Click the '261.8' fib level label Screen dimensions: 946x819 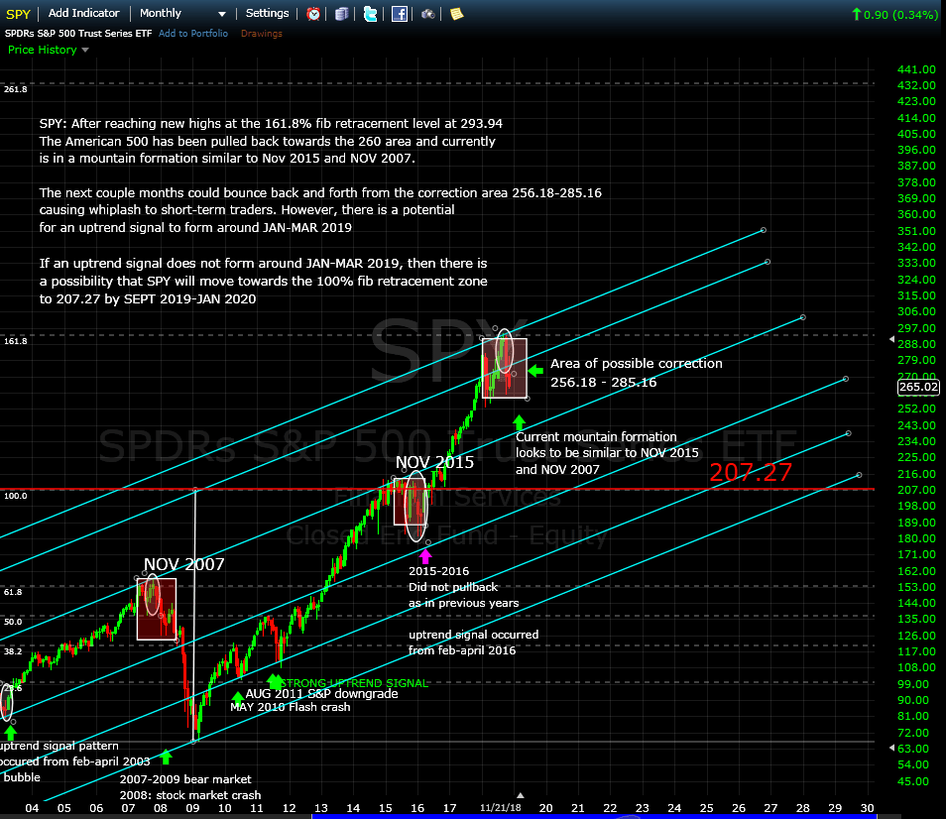16,89
